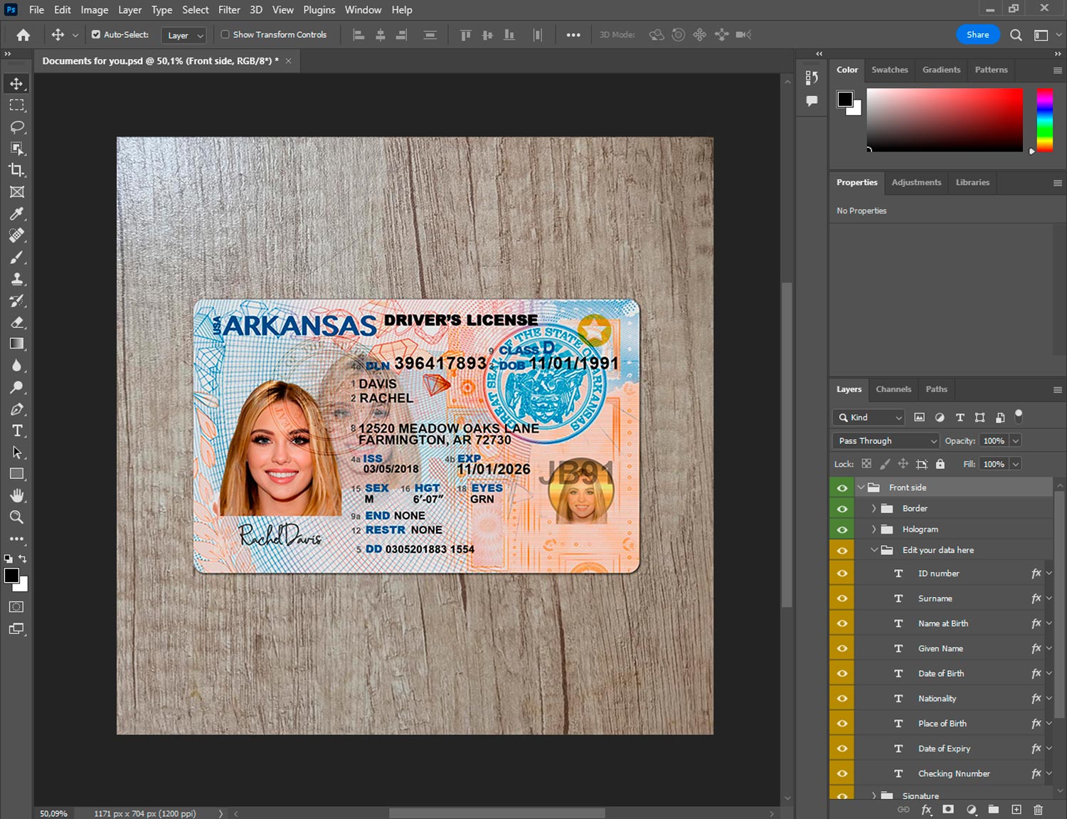Uncheck the Auto-Select checkbox

(96, 34)
